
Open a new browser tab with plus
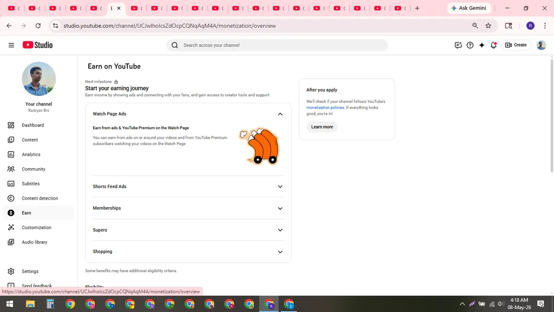[x=417, y=8]
